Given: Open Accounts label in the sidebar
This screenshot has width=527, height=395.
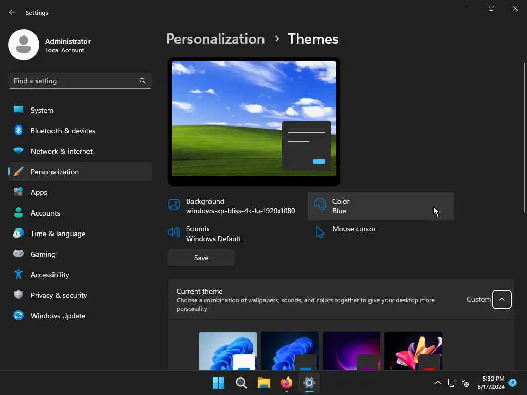Looking at the screenshot, I should (45, 213).
